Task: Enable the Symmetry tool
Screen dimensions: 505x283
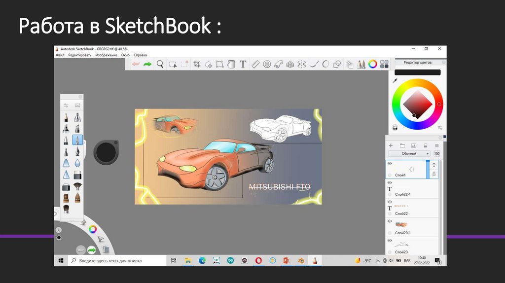Action: pyautogui.click(x=302, y=64)
